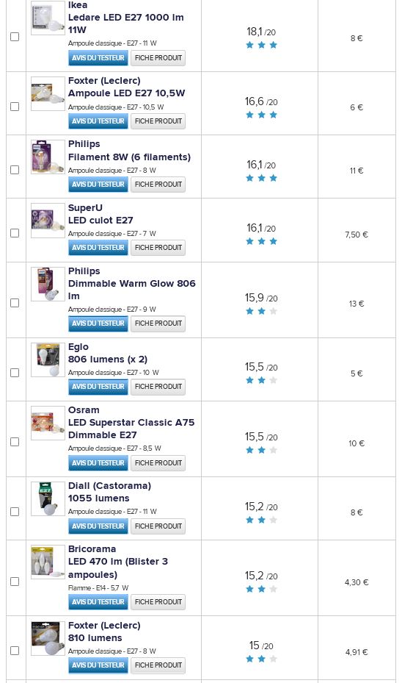Click the 15,5/20 star rating for Eglo
The height and width of the screenshot is (683, 402).
pos(261,380)
